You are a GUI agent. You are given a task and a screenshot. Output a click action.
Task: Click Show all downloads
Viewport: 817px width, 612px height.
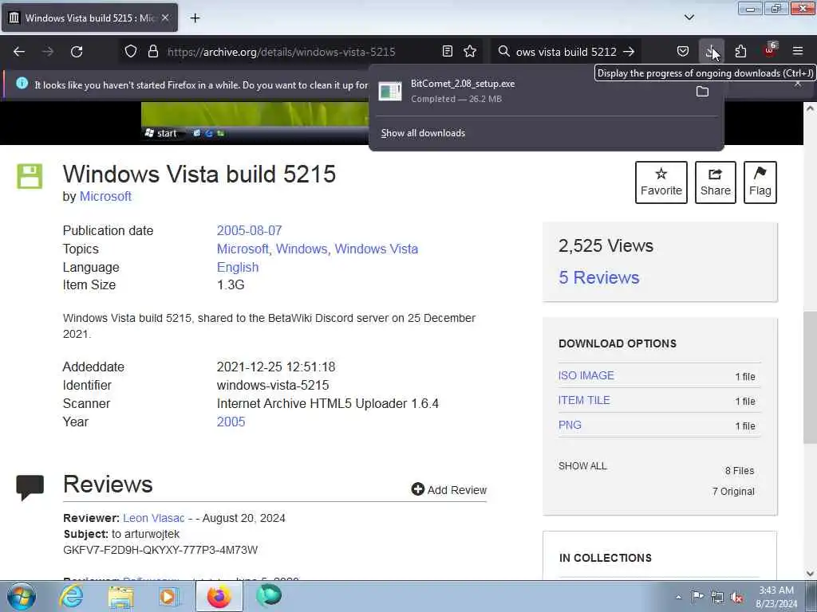(x=423, y=133)
